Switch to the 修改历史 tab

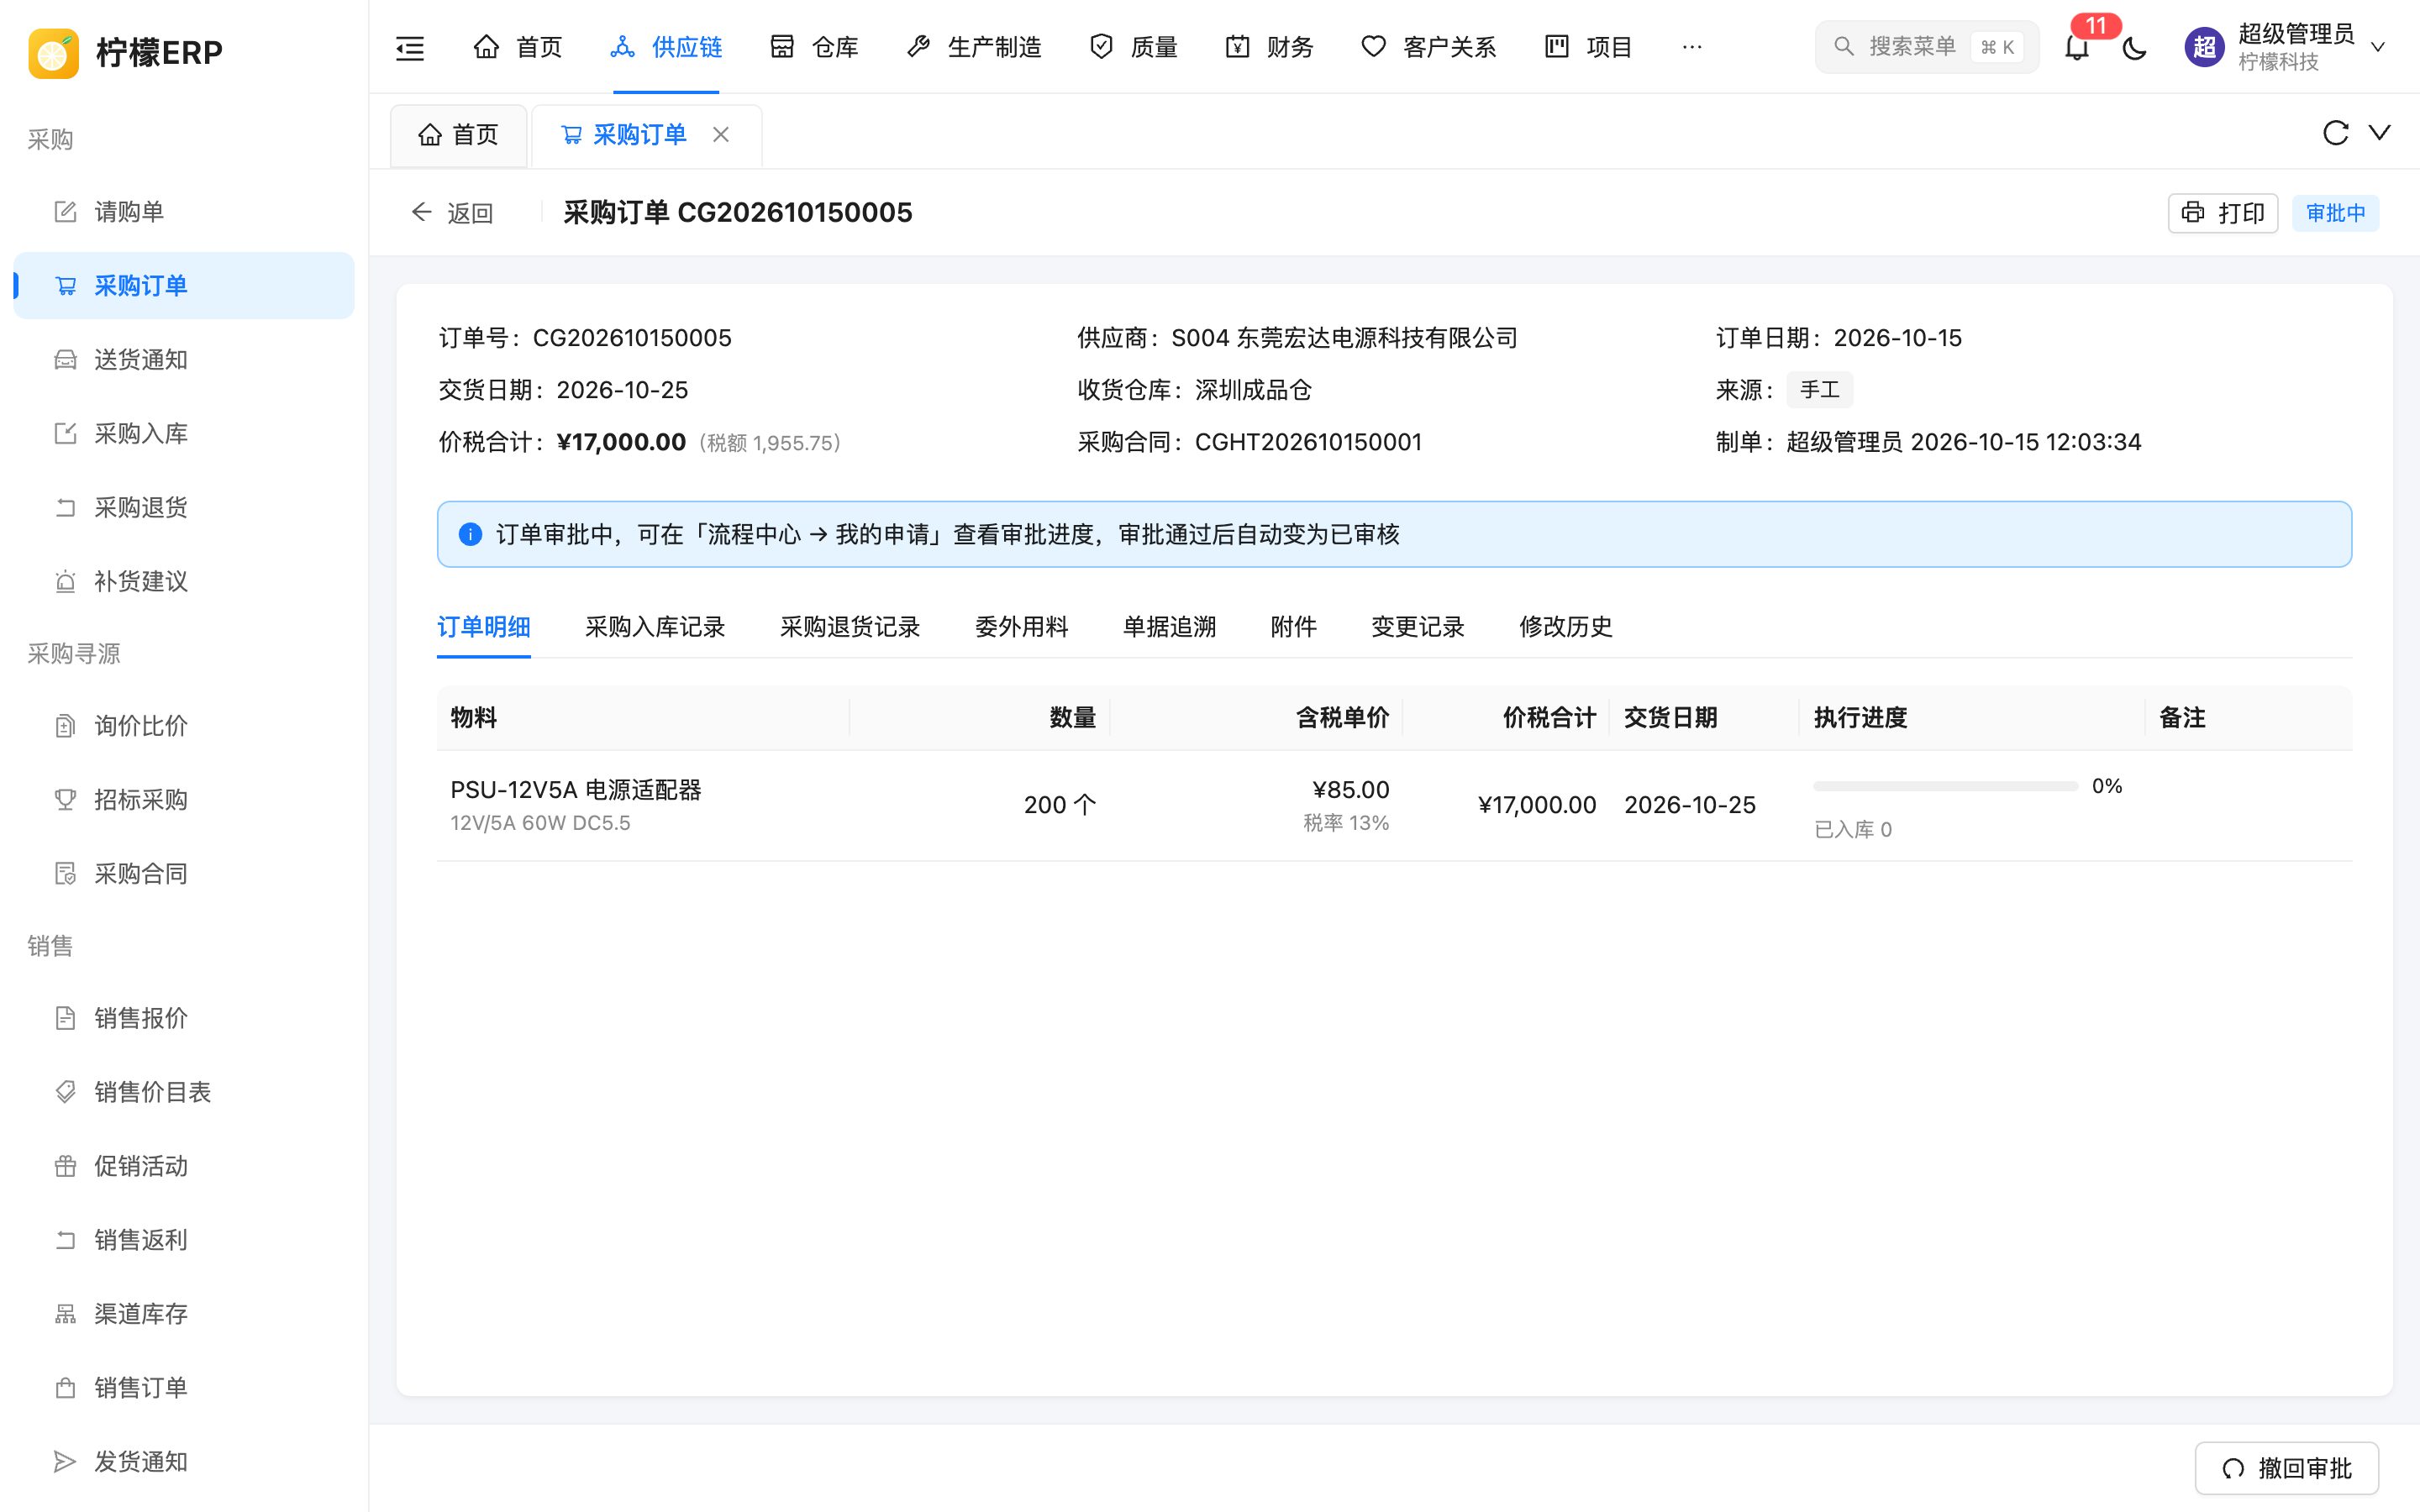tap(1565, 627)
